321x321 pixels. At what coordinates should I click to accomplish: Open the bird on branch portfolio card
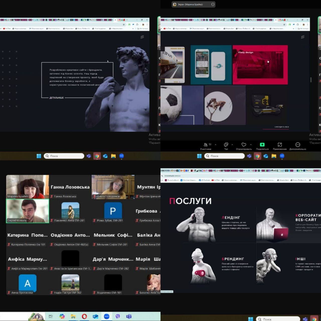[225, 105]
